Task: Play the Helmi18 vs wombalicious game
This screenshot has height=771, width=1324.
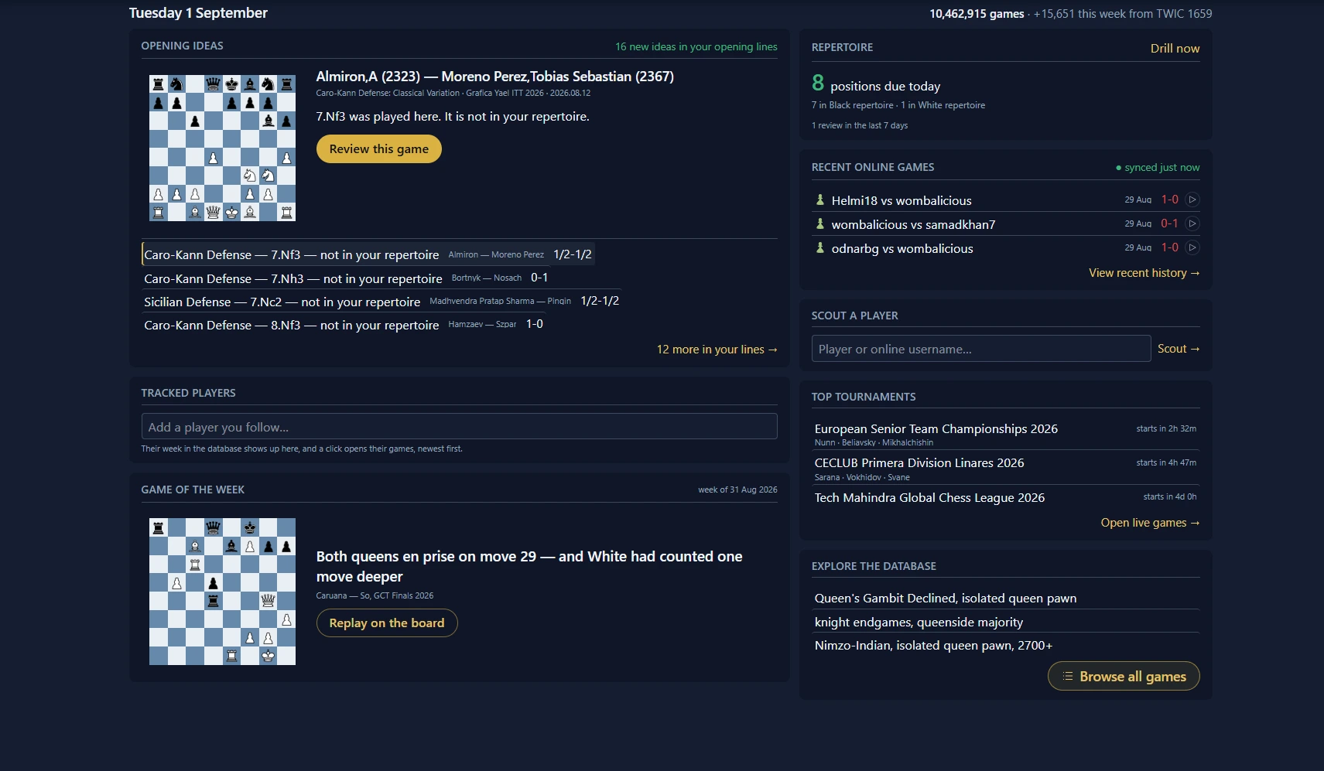Action: point(1192,200)
